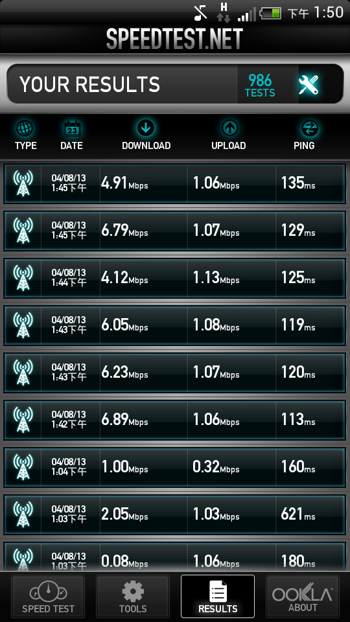Open the 6.89 Mbps result from 1:42
Screen dimensions: 350x622
pos(174,420)
